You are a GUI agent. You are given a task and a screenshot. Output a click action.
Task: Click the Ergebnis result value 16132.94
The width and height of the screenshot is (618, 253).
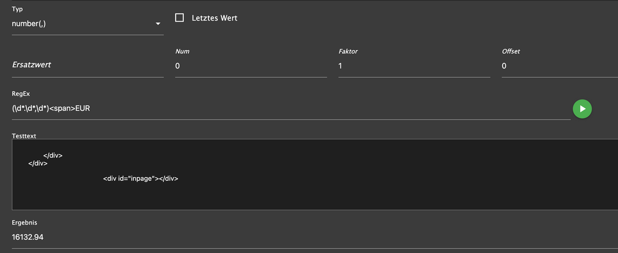point(28,237)
